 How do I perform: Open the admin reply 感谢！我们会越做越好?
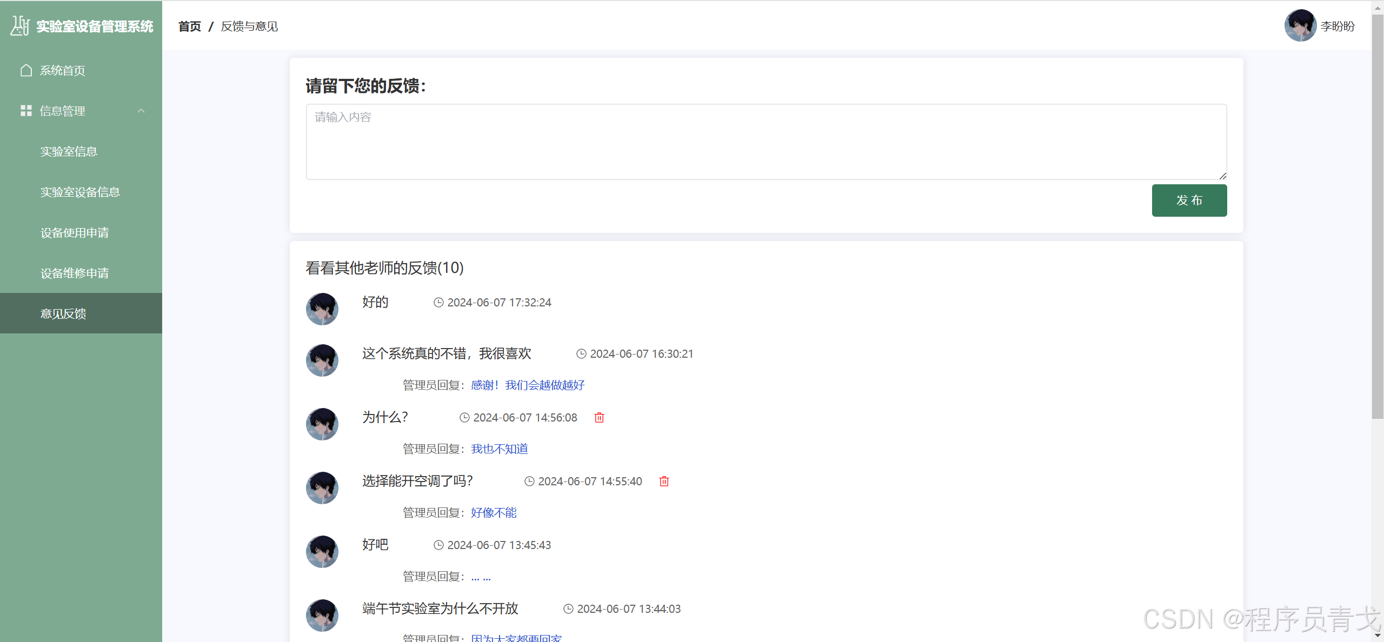coord(527,385)
